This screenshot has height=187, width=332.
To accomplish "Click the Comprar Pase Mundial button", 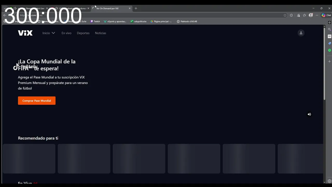I will pos(37,101).
